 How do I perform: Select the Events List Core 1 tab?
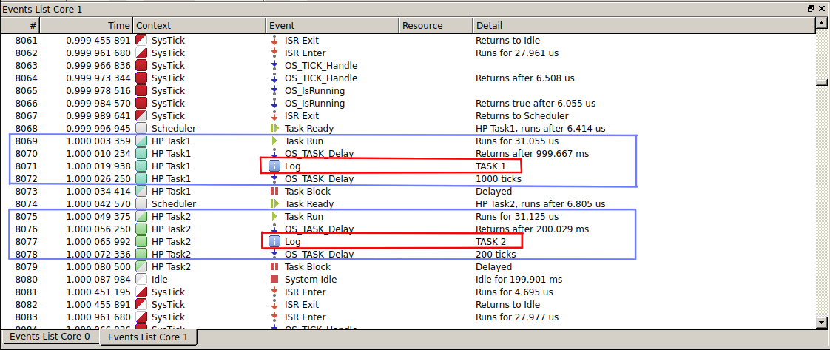[x=147, y=337]
